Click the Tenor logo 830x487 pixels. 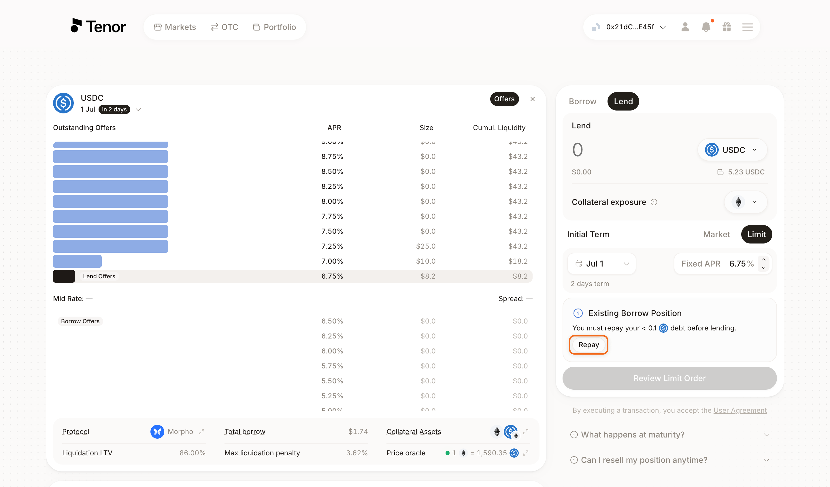pyautogui.click(x=98, y=26)
